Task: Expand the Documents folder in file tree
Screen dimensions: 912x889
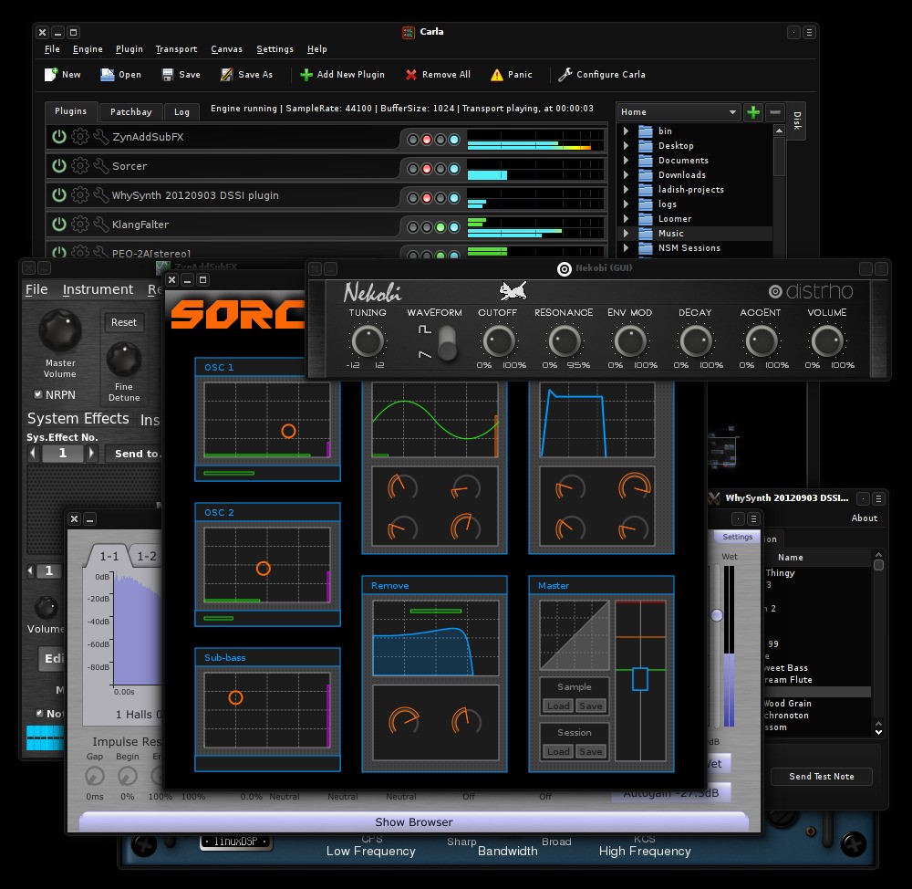Action: (626, 161)
